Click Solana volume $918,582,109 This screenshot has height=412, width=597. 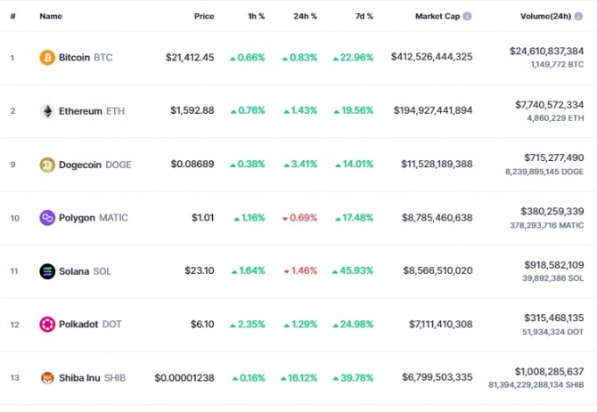pyautogui.click(x=554, y=265)
